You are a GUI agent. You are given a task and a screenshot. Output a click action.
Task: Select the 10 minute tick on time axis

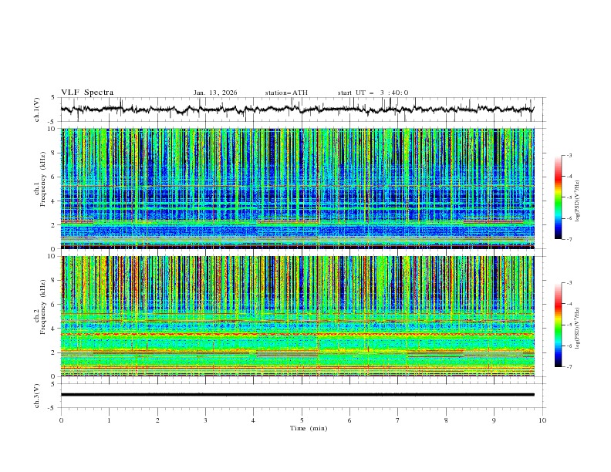coord(542,420)
